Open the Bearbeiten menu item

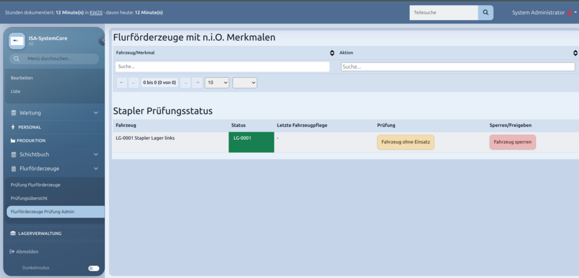click(x=22, y=78)
